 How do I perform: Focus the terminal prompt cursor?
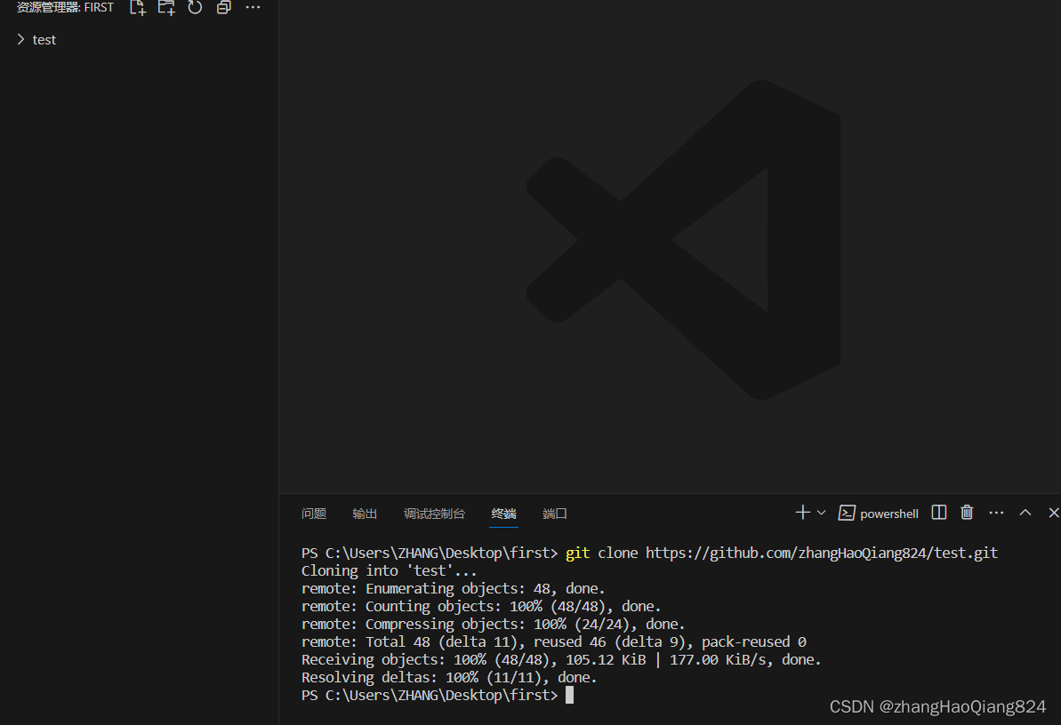570,696
